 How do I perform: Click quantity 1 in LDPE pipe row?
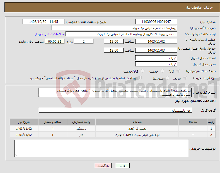52,135
